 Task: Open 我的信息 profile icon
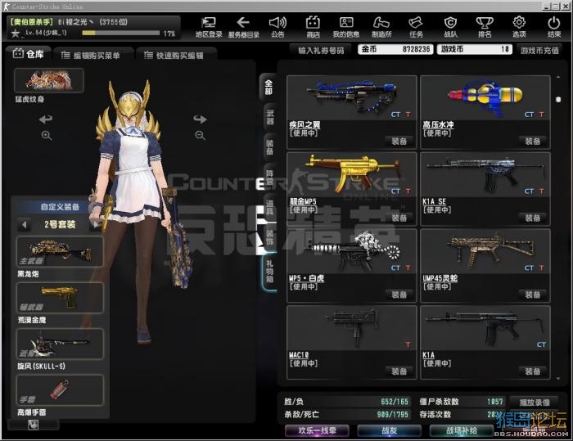[x=345, y=27]
